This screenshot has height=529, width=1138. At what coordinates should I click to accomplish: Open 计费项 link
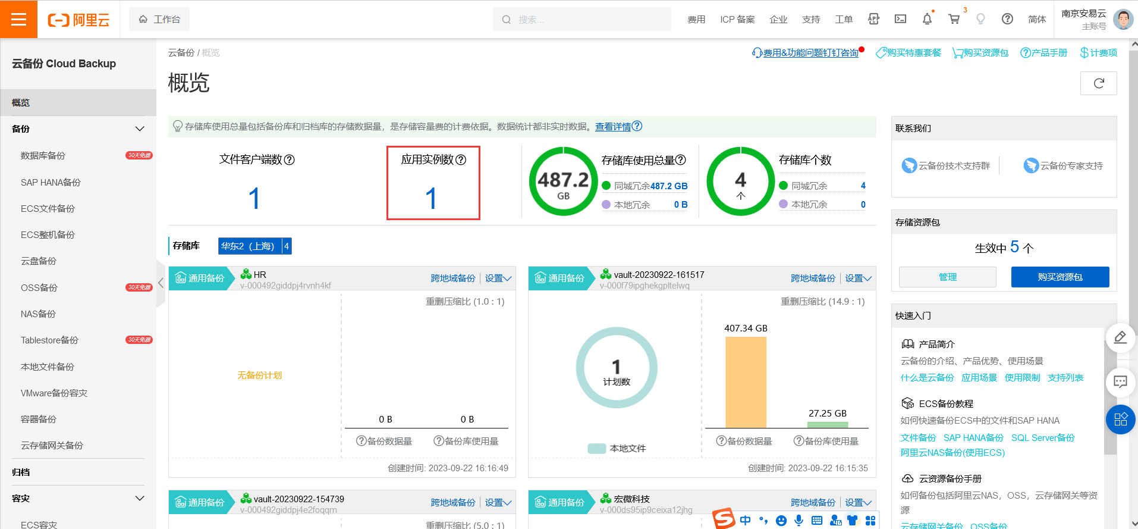[x=1098, y=52]
